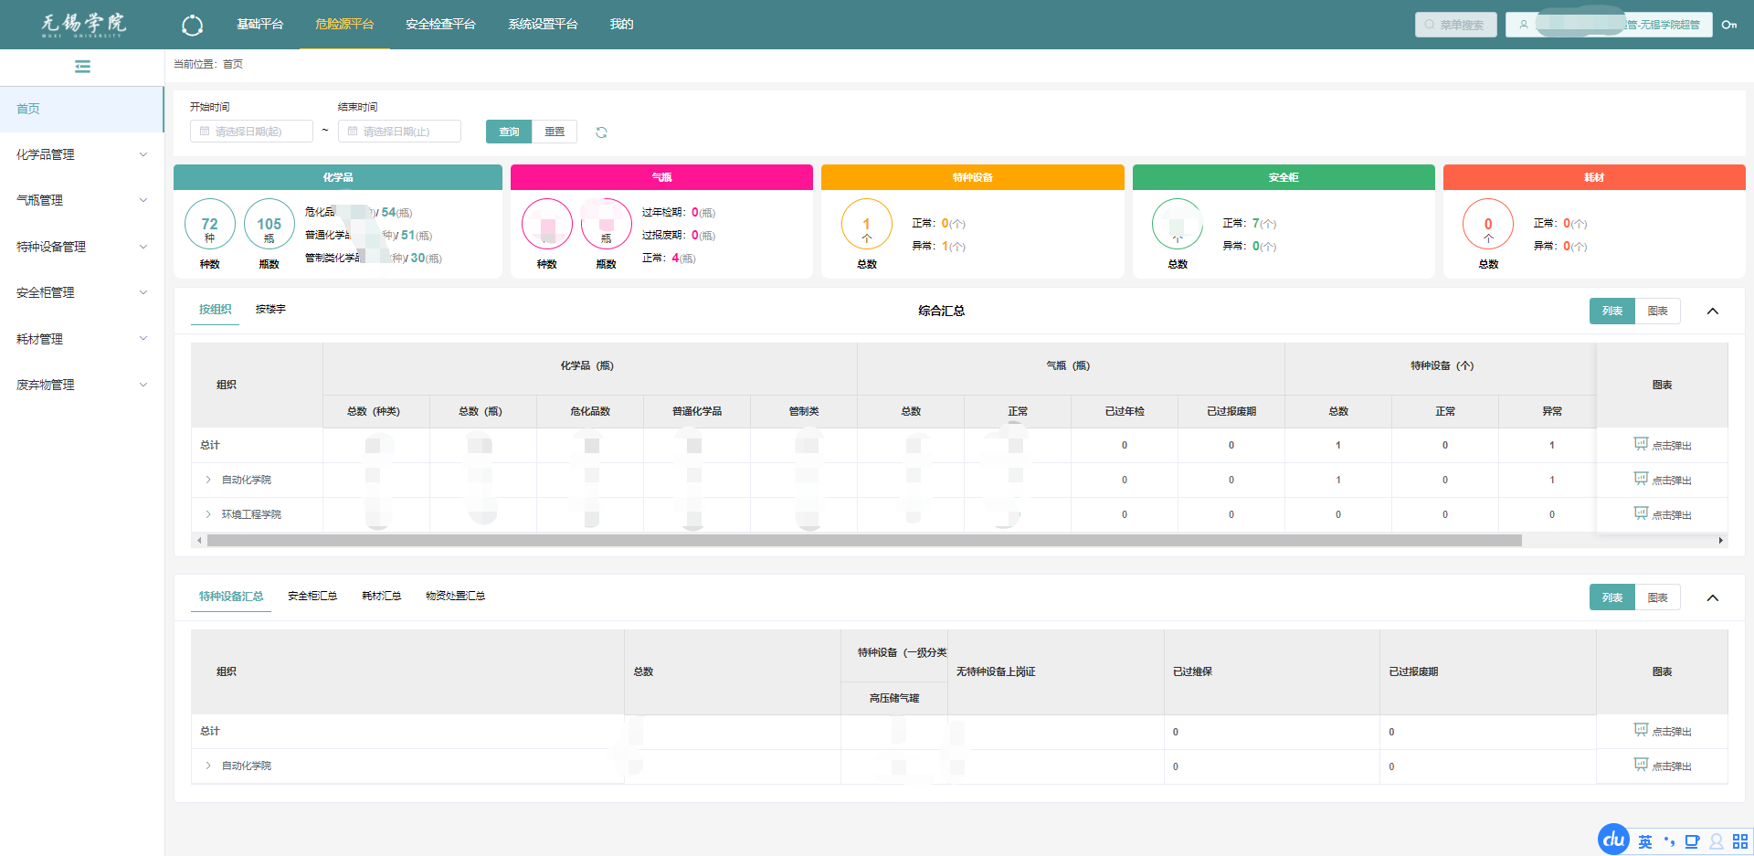Image resolution: width=1754 pixels, height=856 pixels.
Task: Click the key icon at top right
Action: [1728, 25]
